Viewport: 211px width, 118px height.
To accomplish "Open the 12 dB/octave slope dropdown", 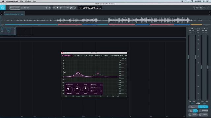I will pos(95,88).
